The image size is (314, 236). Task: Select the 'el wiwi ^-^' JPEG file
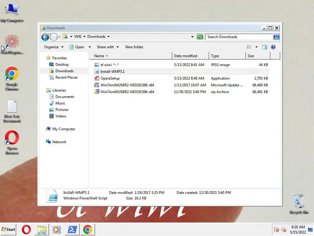click(181, 65)
